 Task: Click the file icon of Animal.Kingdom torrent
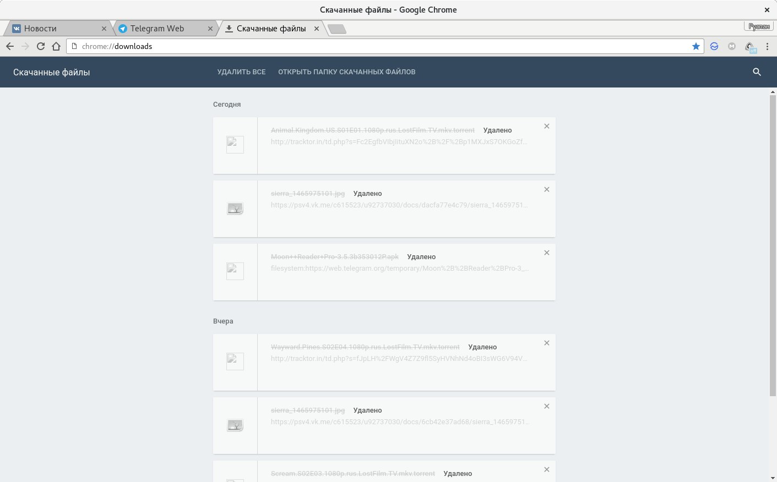tap(235, 145)
